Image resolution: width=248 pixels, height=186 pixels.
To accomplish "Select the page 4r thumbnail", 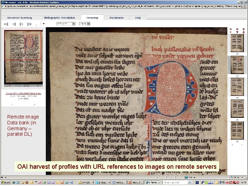I will coord(237,87).
